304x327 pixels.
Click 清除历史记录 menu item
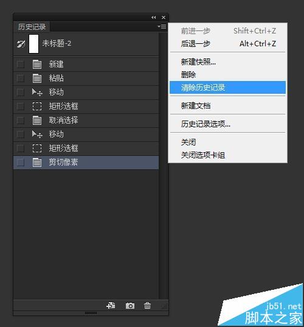click(x=228, y=88)
